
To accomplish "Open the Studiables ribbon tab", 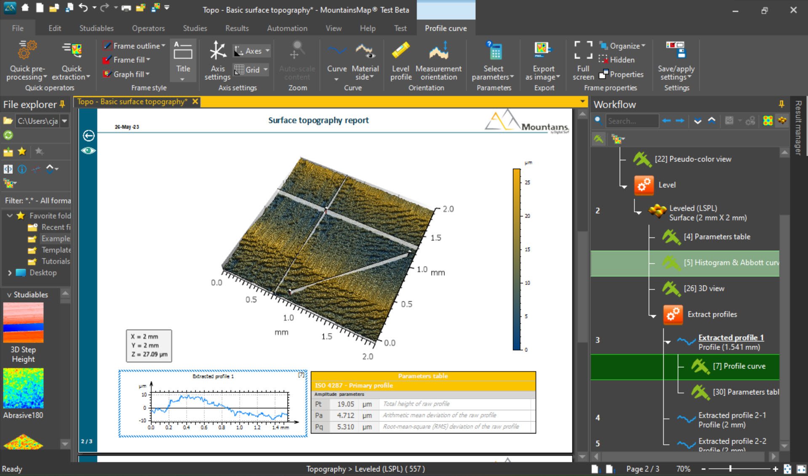I will [96, 28].
